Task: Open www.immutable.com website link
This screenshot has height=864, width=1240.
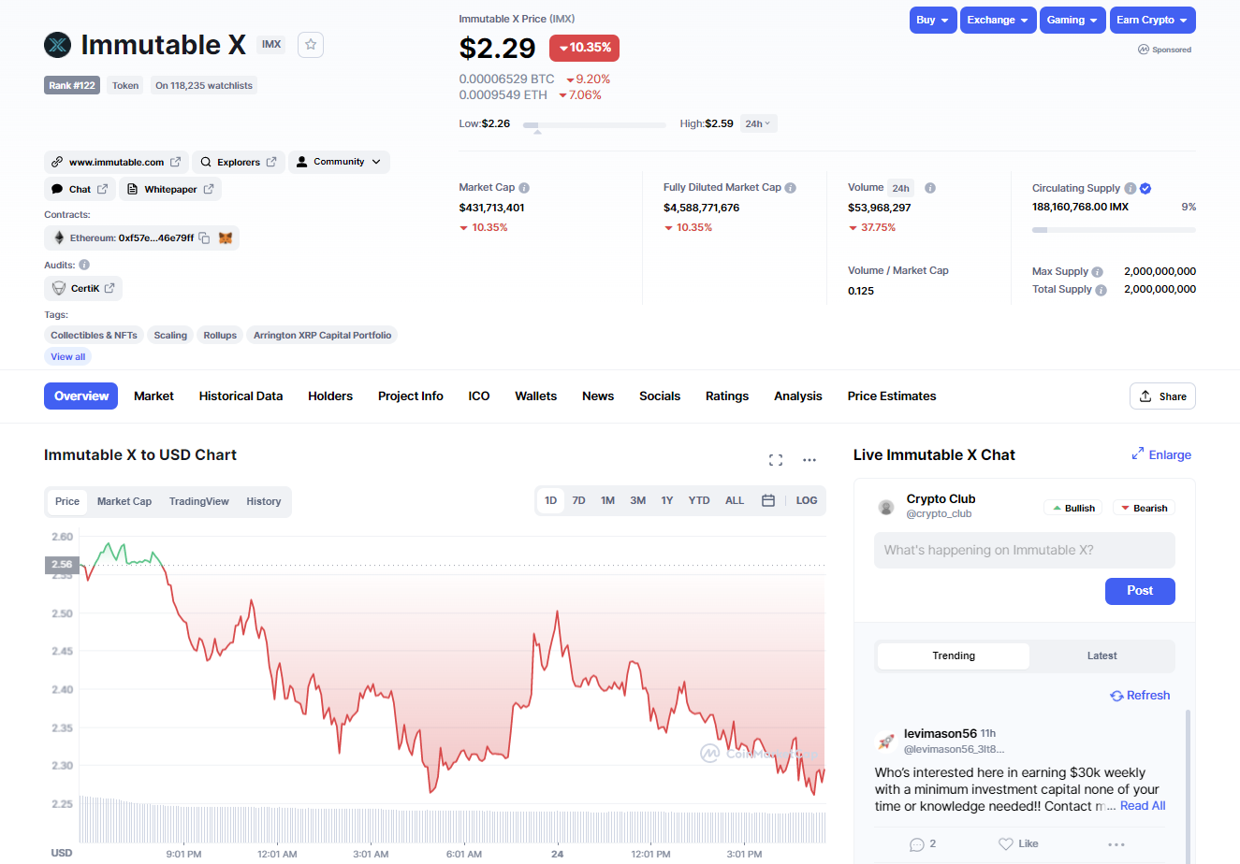Action: [x=116, y=162]
